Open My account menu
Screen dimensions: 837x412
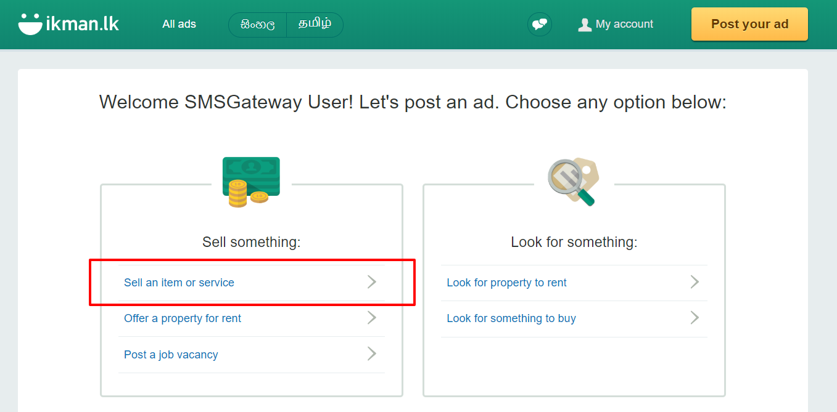click(616, 25)
